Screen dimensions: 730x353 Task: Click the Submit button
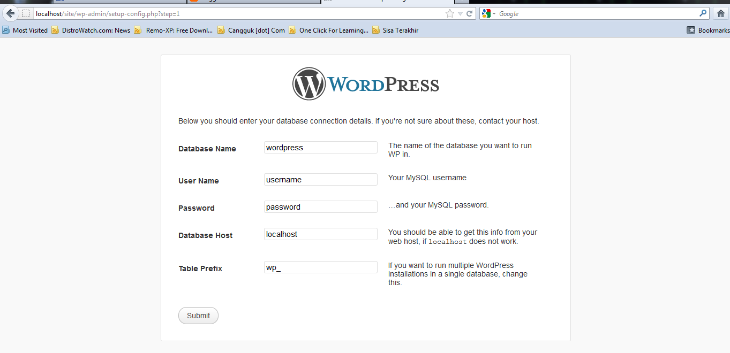[198, 316]
